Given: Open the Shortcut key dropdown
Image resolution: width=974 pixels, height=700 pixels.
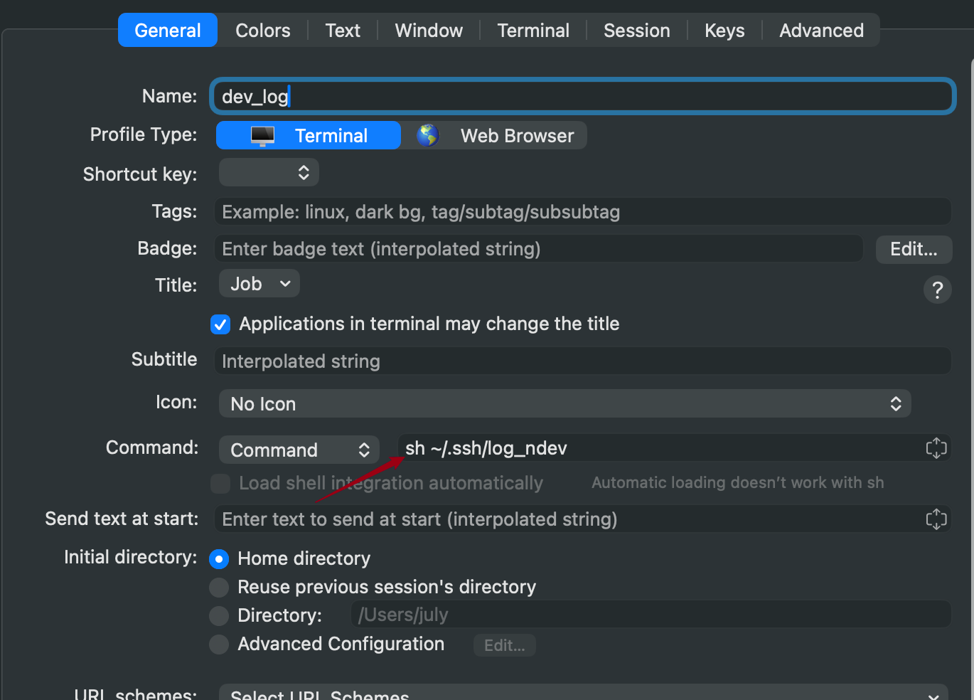Looking at the screenshot, I should tap(269, 173).
